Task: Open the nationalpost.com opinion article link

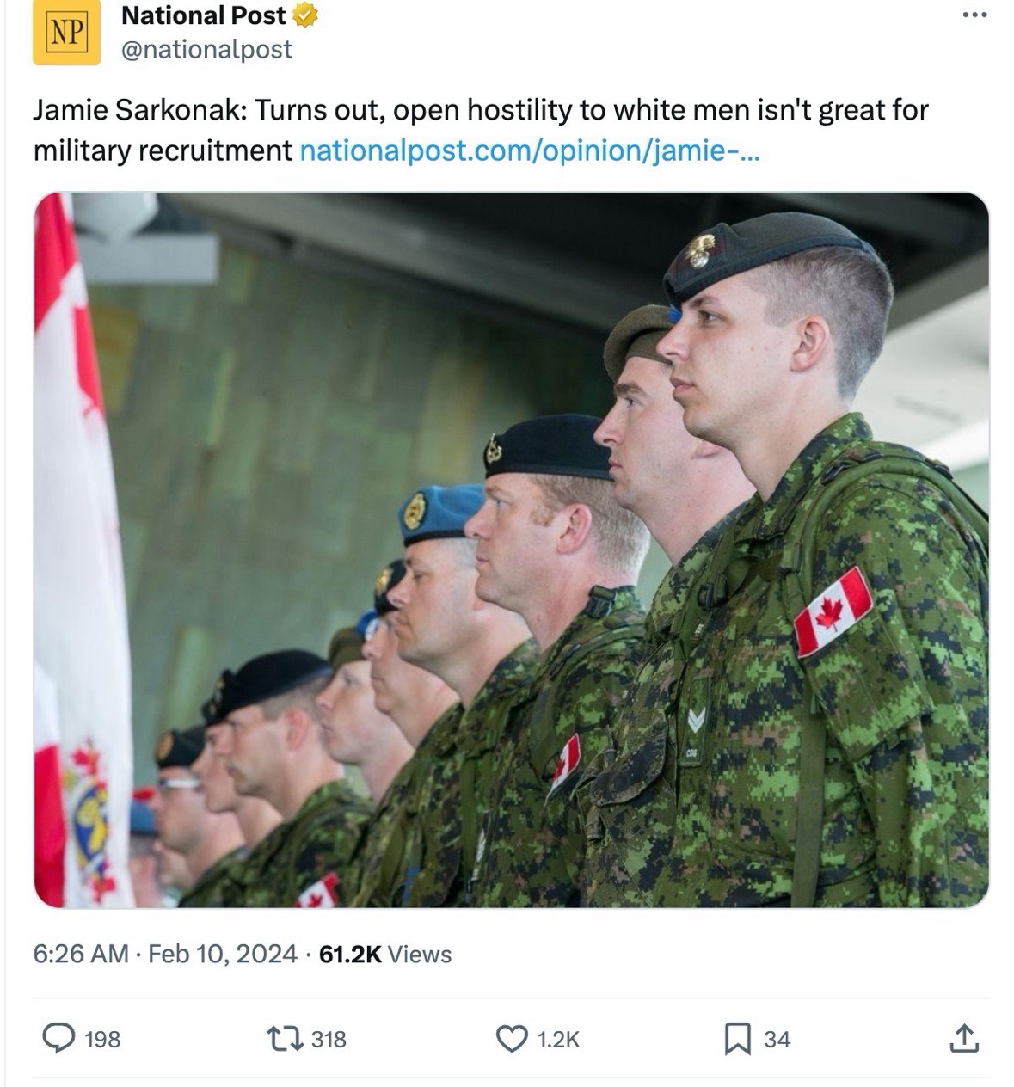Action: click(529, 150)
